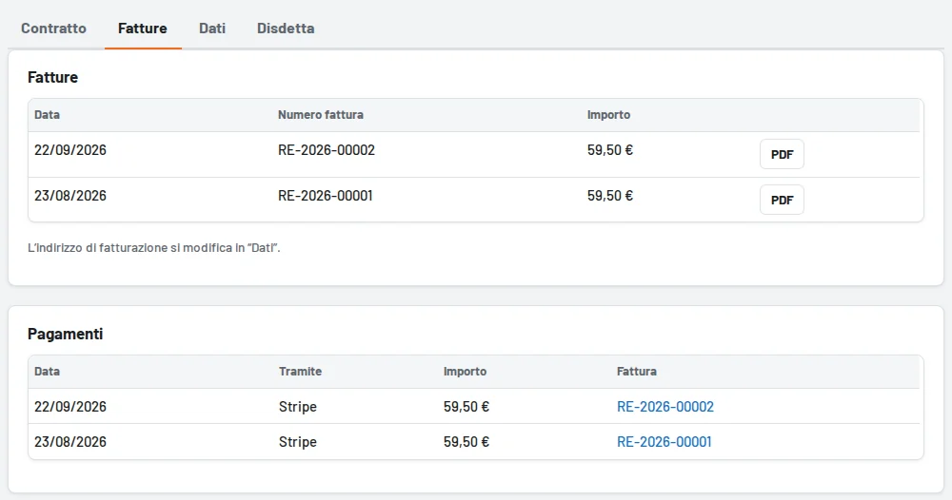Click date 23/08/2026 in Pagamenti table
Viewport: 952px width, 500px height.
pyautogui.click(x=70, y=442)
